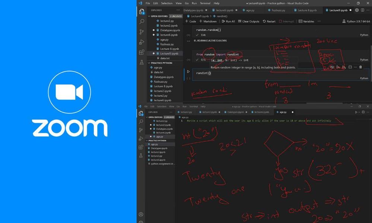Screen dimensions: 372x223
Task: Open Source Control in the age.py window
Action: pyautogui.click(x=141, y=130)
